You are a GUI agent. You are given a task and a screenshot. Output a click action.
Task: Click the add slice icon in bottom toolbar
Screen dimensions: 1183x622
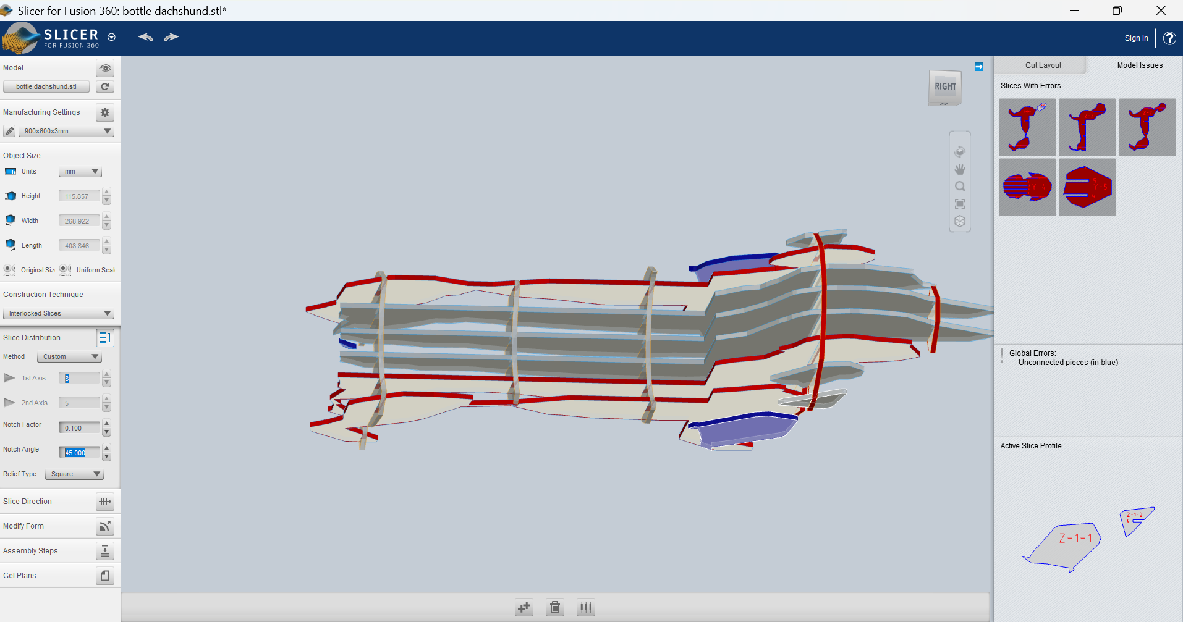point(524,607)
